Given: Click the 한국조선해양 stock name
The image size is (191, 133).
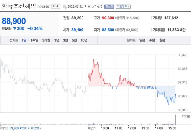Looking at the screenshot, I should (x=19, y=6).
